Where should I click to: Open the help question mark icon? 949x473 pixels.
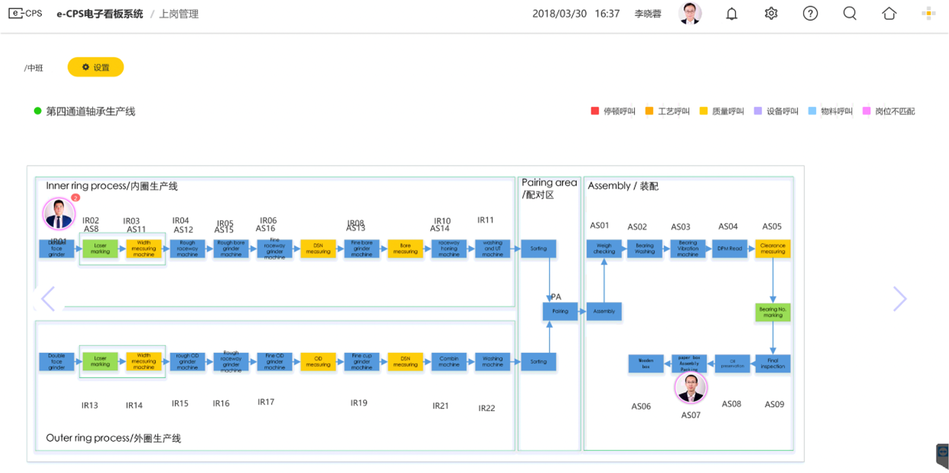click(x=810, y=14)
